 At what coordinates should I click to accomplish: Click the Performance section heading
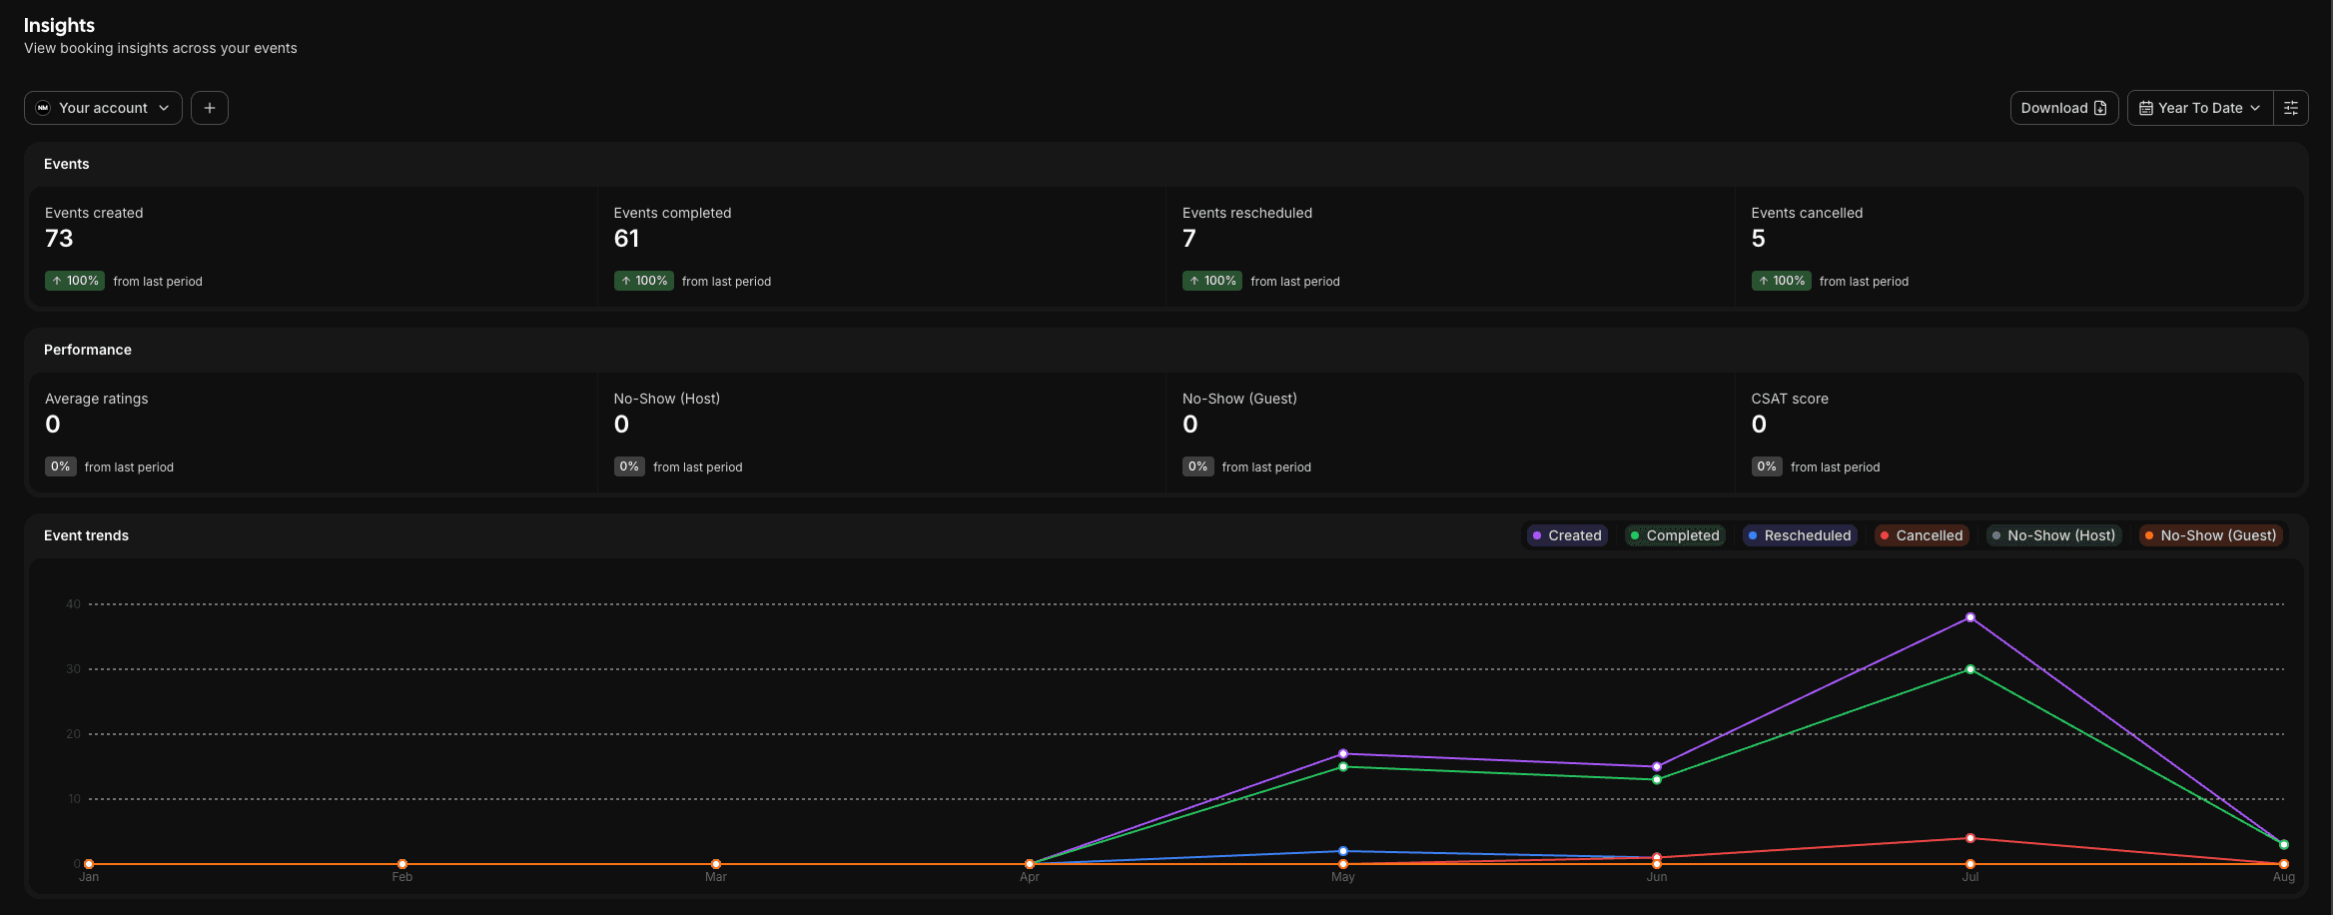pos(88,350)
